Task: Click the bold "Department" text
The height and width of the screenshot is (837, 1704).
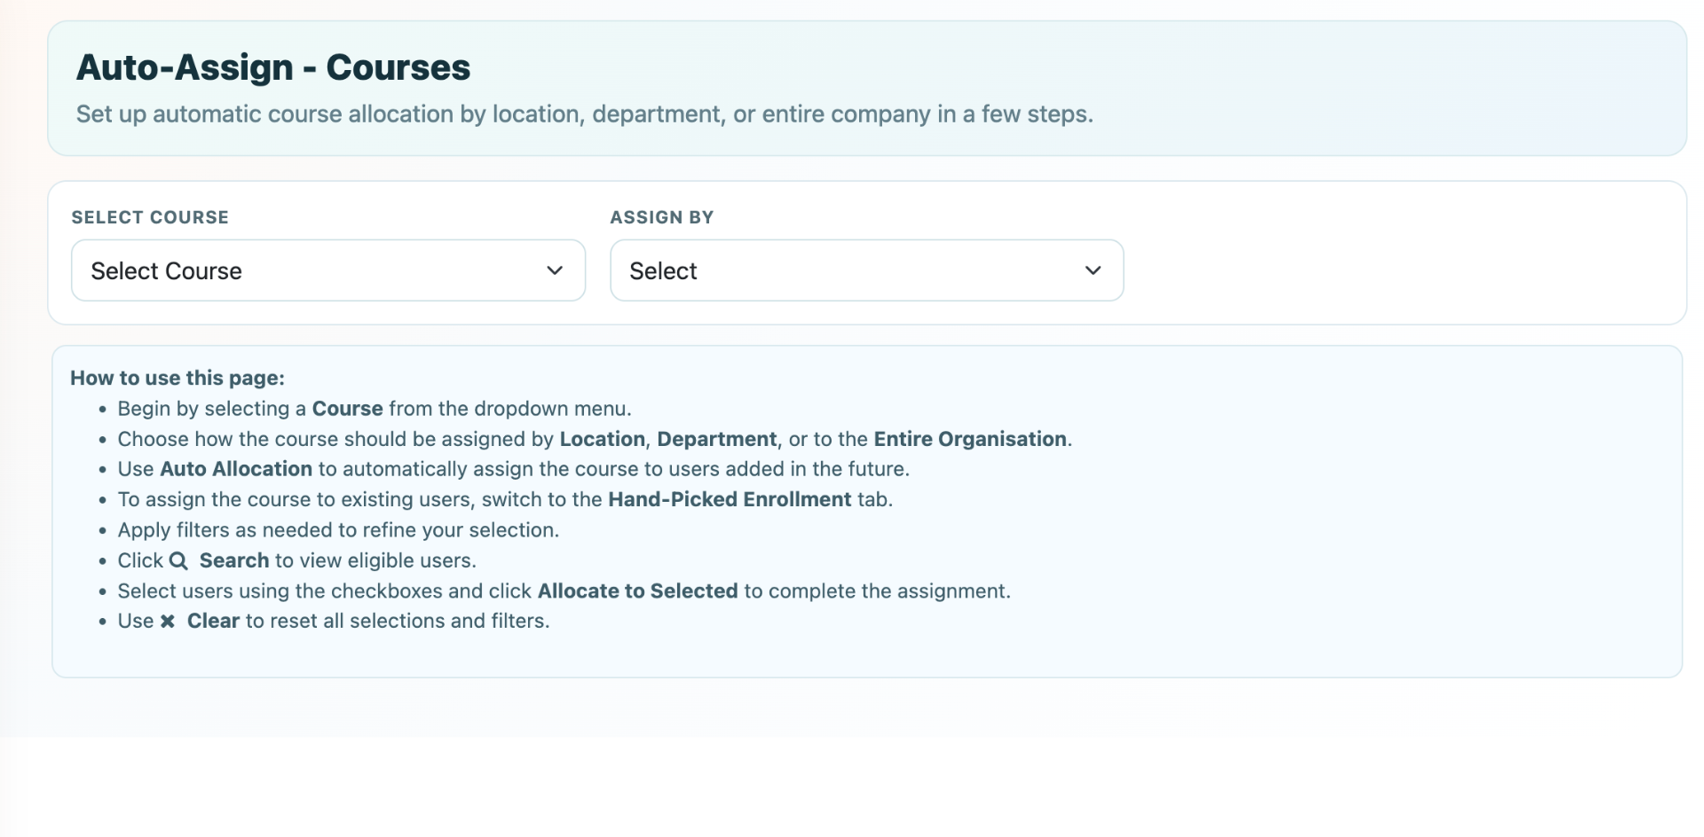Action: click(x=717, y=439)
